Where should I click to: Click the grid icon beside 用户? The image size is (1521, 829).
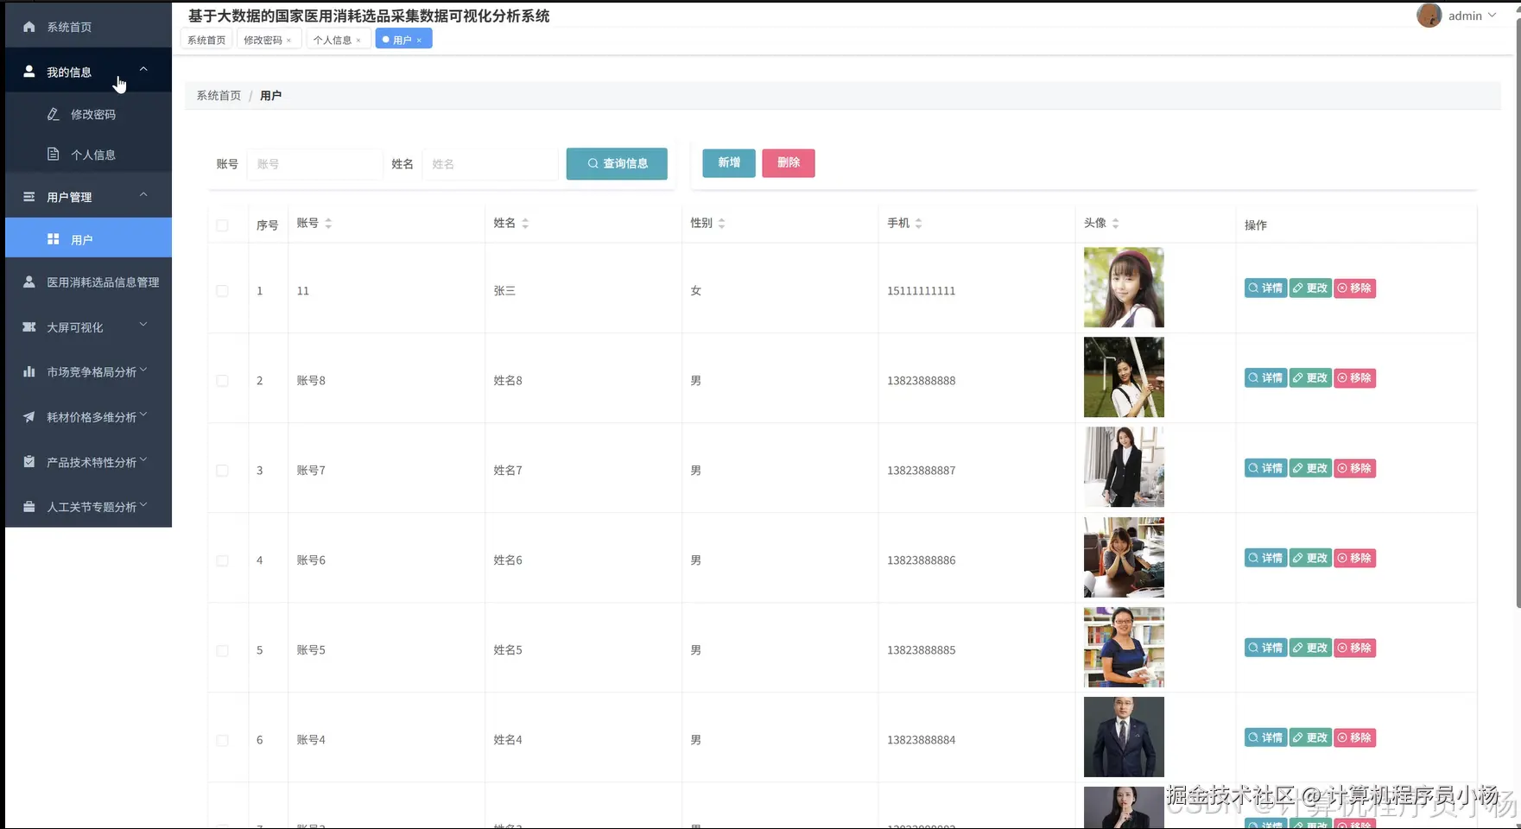53,239
